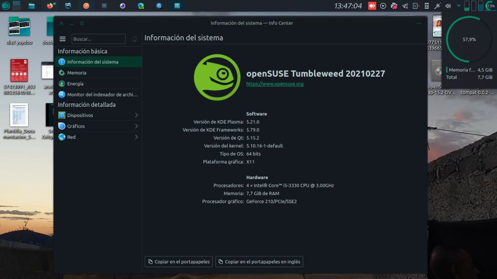Viewport: 497px width, 279px height.
Task: Open the AnyDesk tray icon
Action: pyautogui.click(x=372, y=6)
